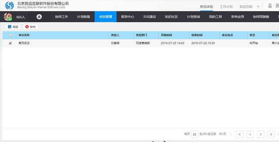
Task: Open the user avatar profile
Action: coord(7,17)
